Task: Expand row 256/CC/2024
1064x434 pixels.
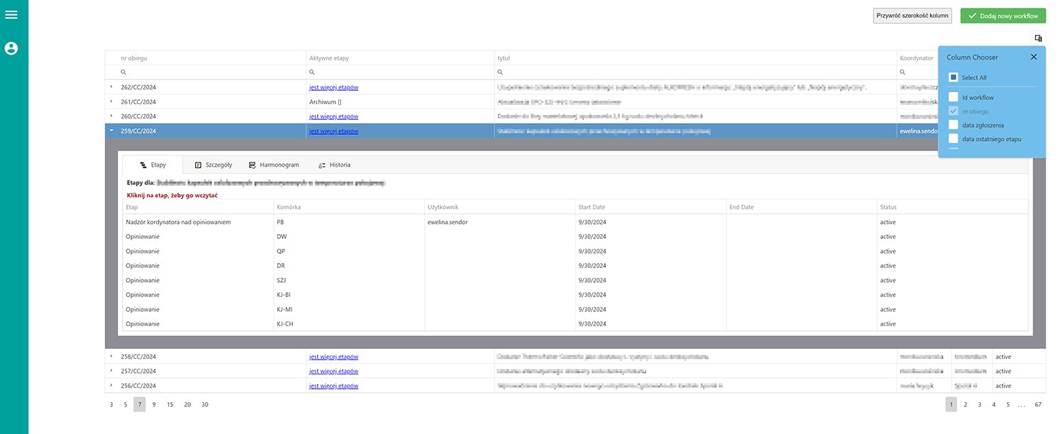Action: click(111, 385)
